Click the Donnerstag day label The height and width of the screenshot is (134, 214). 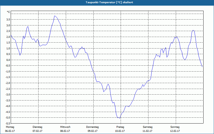tap(92, 127)
